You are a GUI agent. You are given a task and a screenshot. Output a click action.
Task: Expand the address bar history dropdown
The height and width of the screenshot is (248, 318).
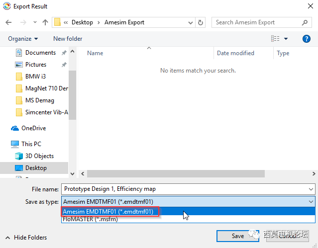190,22
